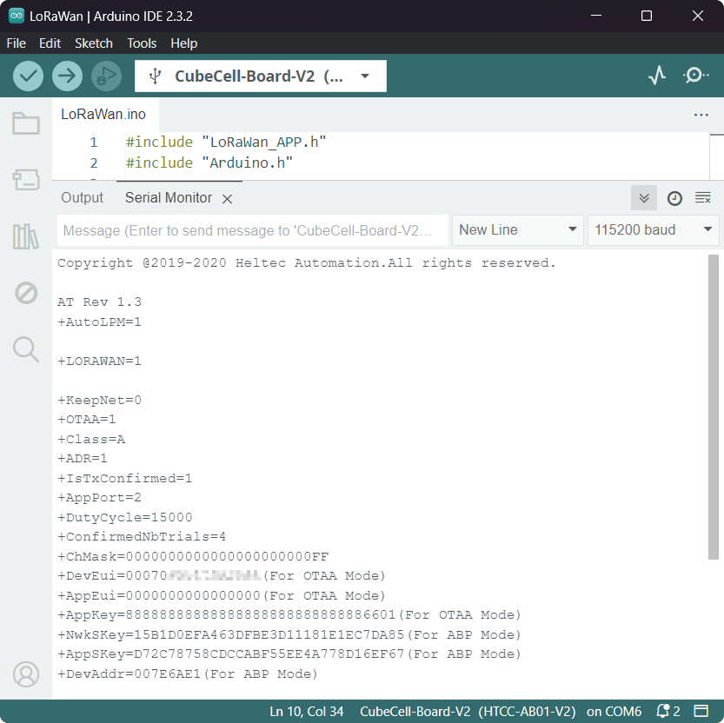The image size is (724, 723).
Task: Open the Boards Manager sidebar icon
Action: [x=25, y=180]
